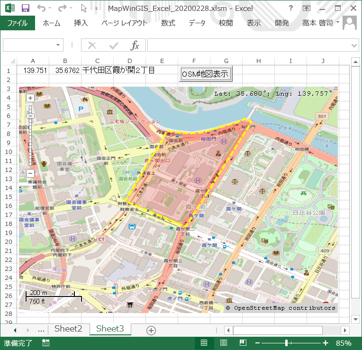Select column H header

[x=259, y=61]
